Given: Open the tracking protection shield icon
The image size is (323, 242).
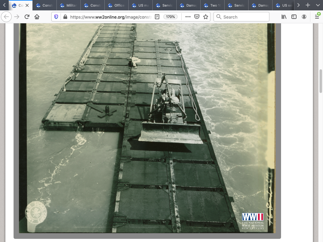Looking at the screenshot, I should click(56, 17).
